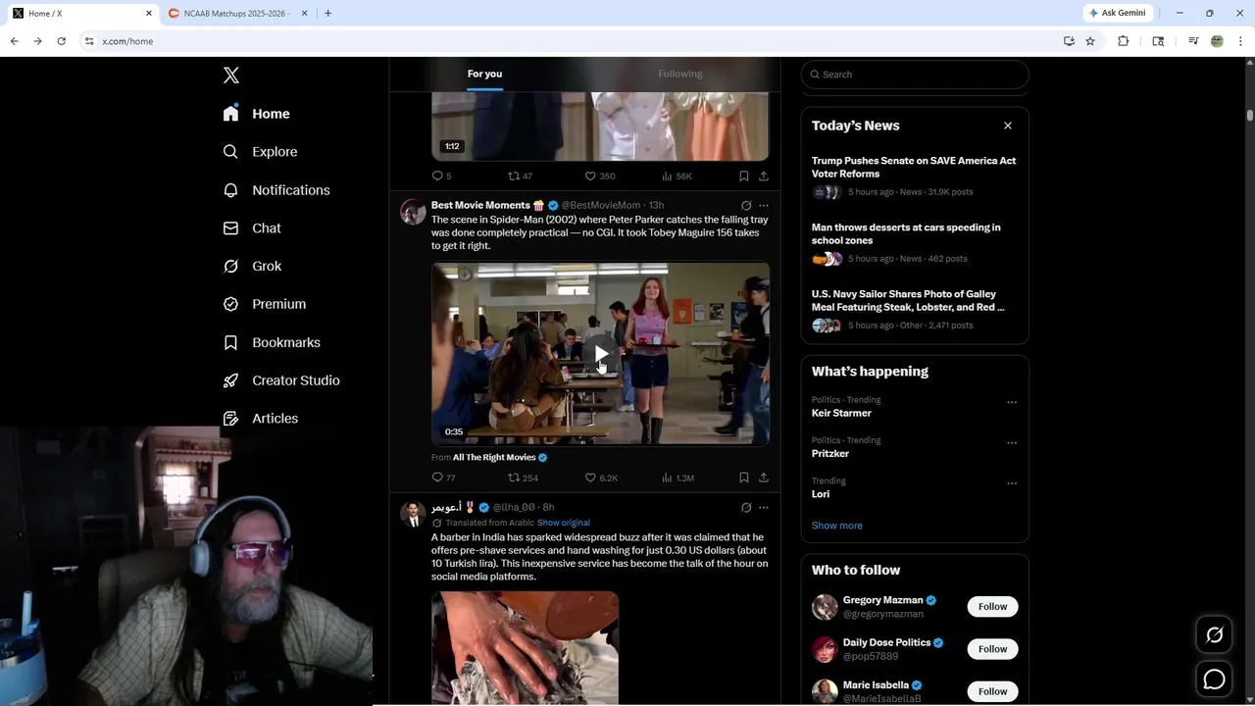Open more options for Keir Starmer trend
1255x706 pixels.
1012,402
